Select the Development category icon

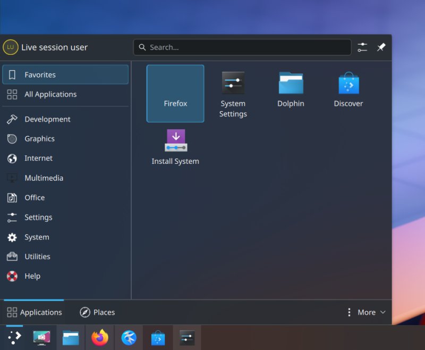coord(47,119)
